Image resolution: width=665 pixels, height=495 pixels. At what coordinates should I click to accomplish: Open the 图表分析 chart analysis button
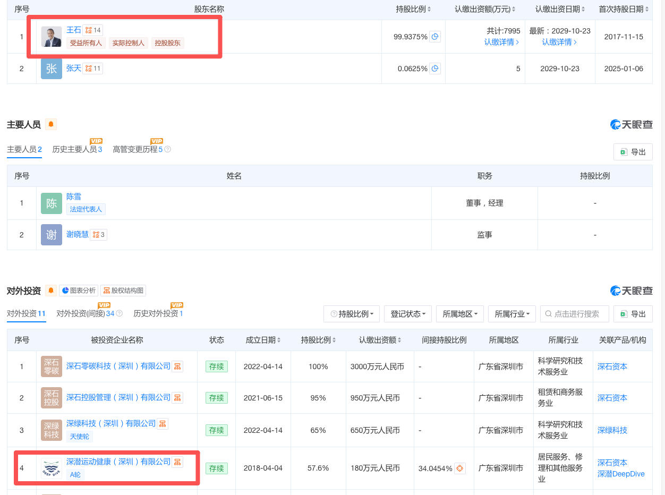pos(79,291)
